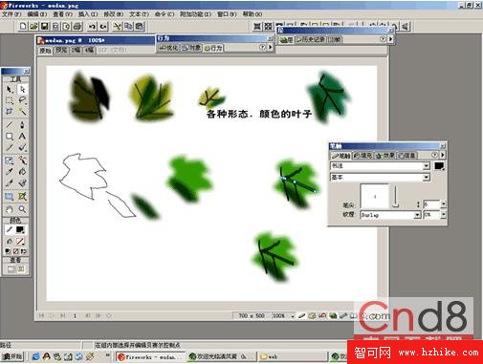Click the play frames button in status bar
The image size is (483, 364).
click(x=52, y=315)
